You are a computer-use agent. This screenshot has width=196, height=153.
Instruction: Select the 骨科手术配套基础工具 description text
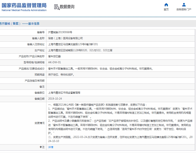tap(101, 68)
